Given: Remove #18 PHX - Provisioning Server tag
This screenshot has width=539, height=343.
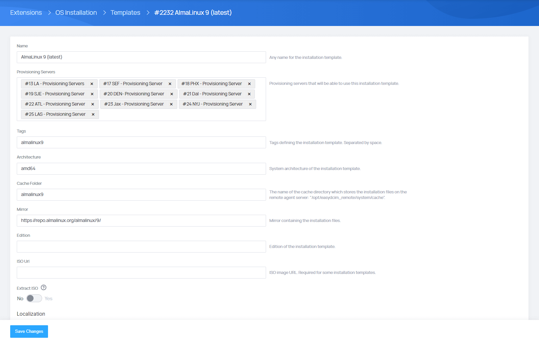Looking at the screenshot, I should (249, 84).
